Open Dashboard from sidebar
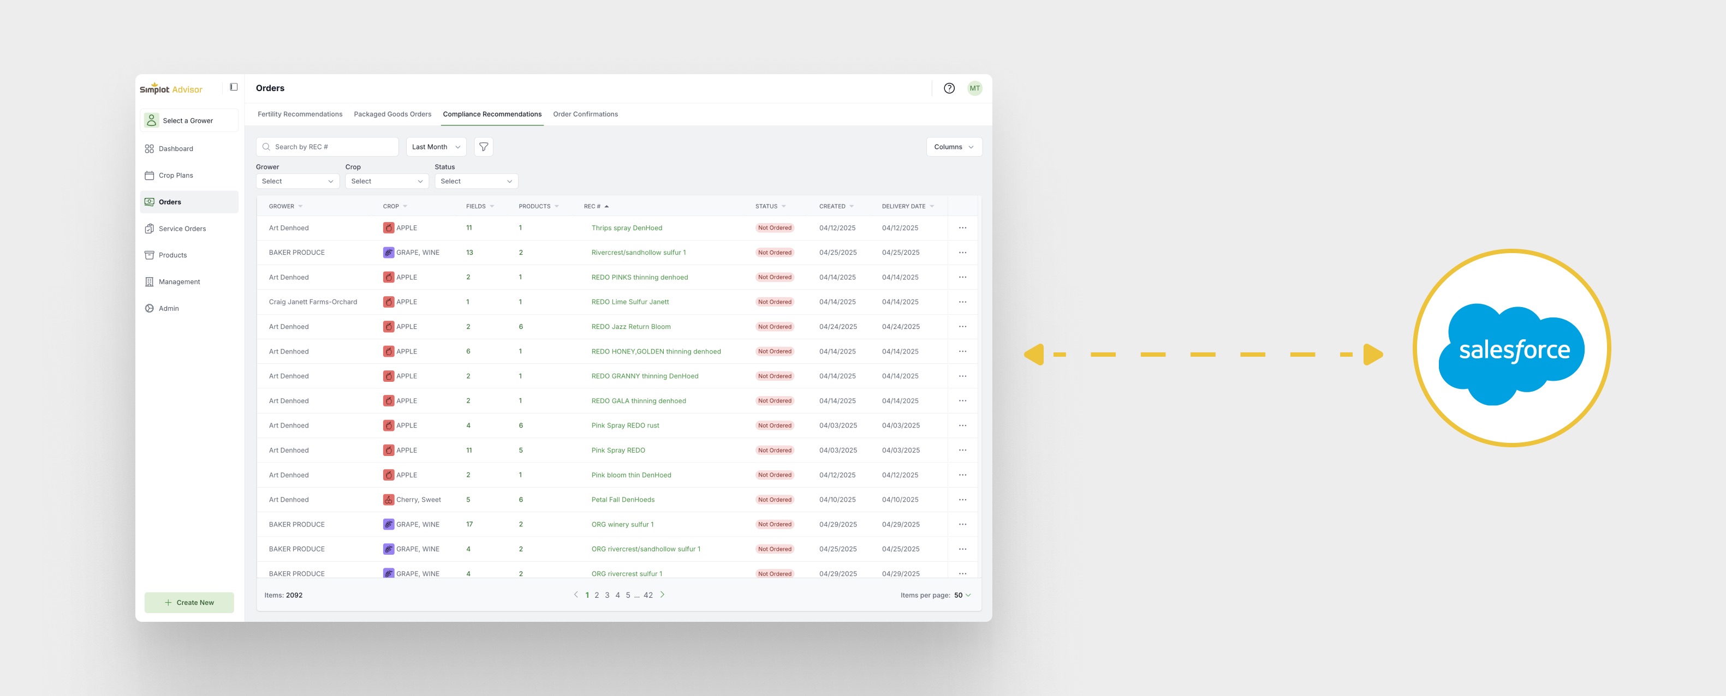Image resolution: width=1726 pixels, height=696 pixels. [x=176, y=148]
